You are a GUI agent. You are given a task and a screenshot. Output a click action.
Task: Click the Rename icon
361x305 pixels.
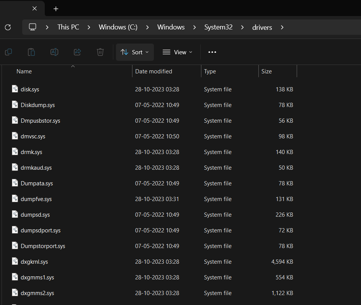click(54, 52)
